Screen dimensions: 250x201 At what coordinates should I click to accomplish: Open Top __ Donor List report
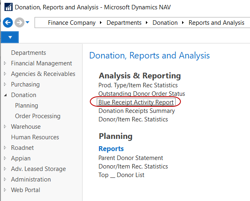(121, 175)
